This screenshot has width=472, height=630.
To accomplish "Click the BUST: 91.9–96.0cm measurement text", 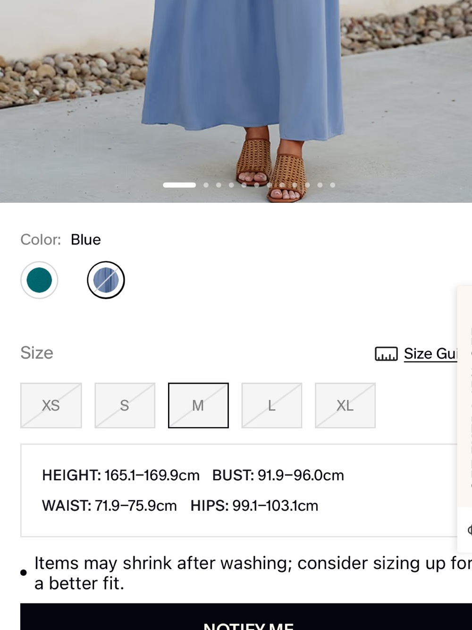I will 278,475.
